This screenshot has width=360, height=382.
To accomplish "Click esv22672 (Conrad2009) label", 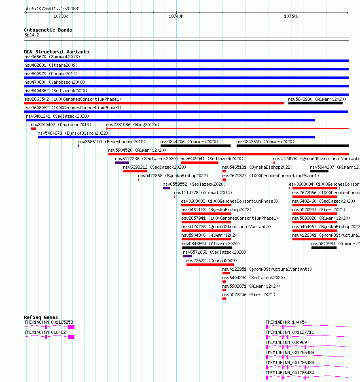I will 212,261.
